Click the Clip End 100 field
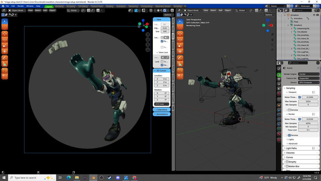 (x=165, y=31)
